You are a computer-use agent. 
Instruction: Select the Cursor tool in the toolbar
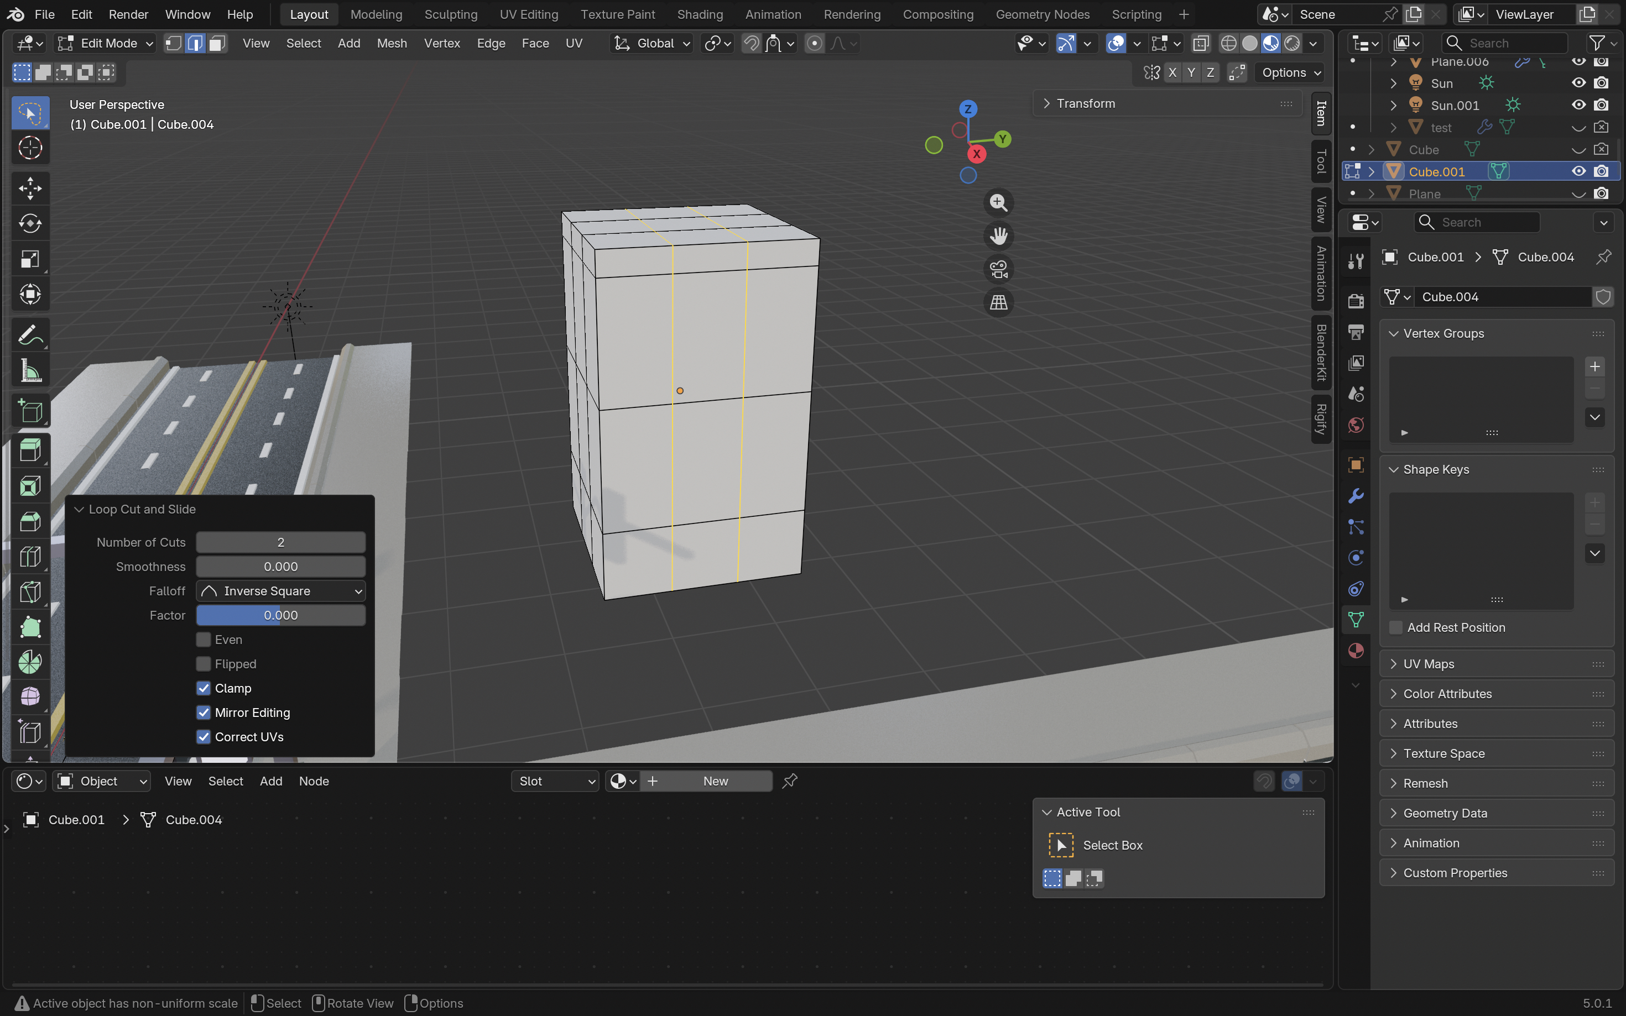coord(30,148)
